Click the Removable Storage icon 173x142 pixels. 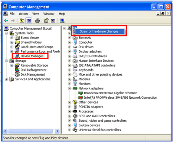click(17, 65)
